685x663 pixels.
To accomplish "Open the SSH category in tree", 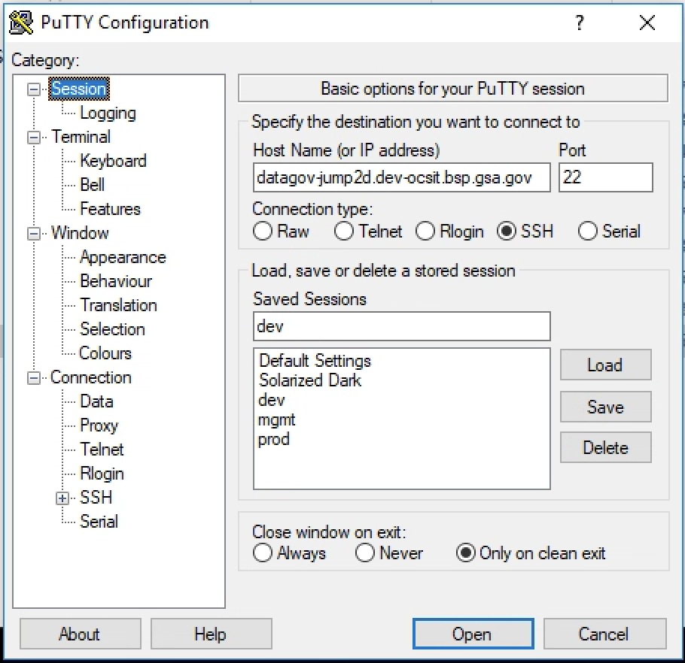I will (96, 498).
